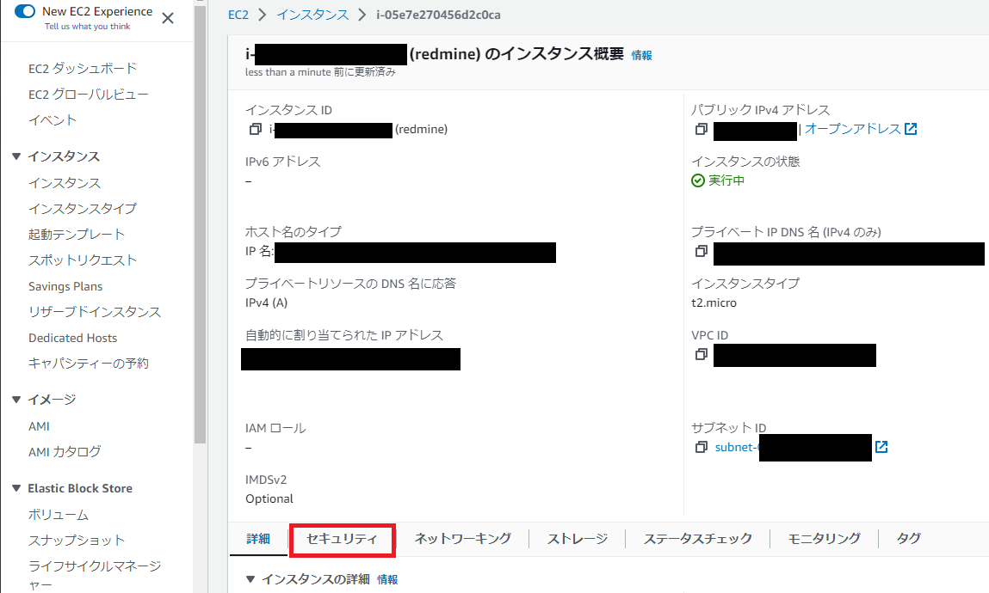Collapse the Elastic Block Store section
The height and width of the screenshot is (593, 989).
[x=16, y=488]
